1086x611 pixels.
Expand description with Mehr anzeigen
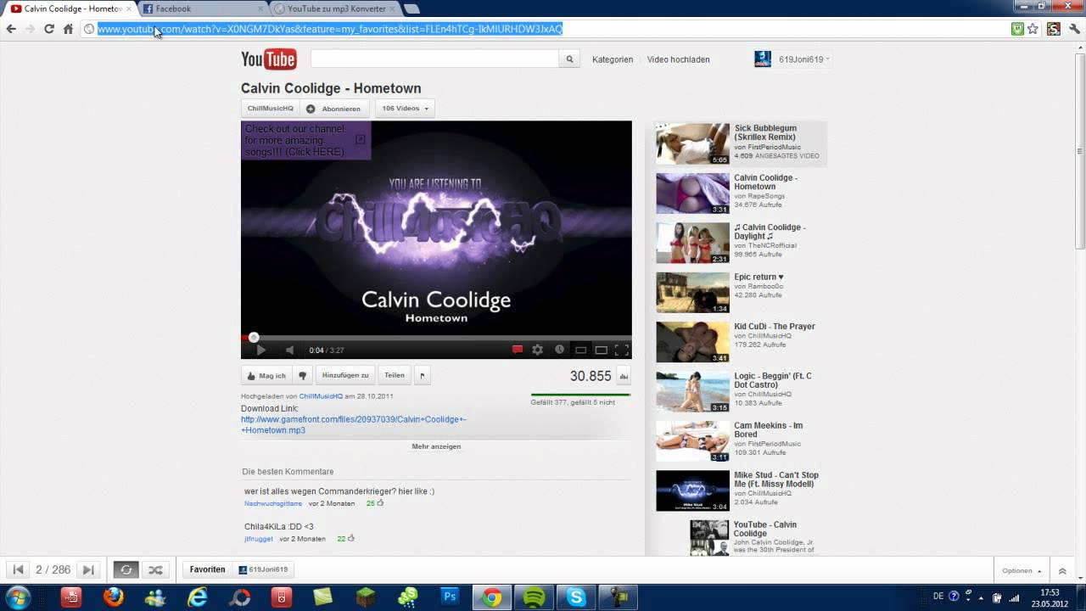pos(436,446)
